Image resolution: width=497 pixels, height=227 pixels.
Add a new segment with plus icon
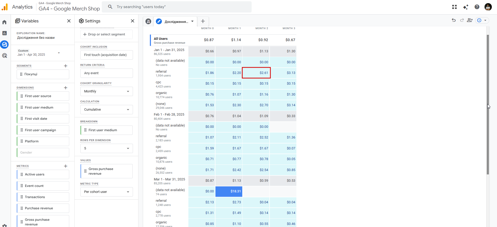click(x=66, y=66)
